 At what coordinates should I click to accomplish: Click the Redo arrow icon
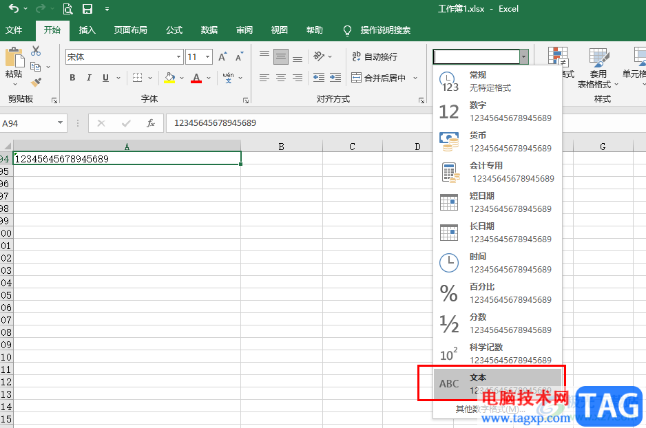pyautogui.click(x=41, y=9)
